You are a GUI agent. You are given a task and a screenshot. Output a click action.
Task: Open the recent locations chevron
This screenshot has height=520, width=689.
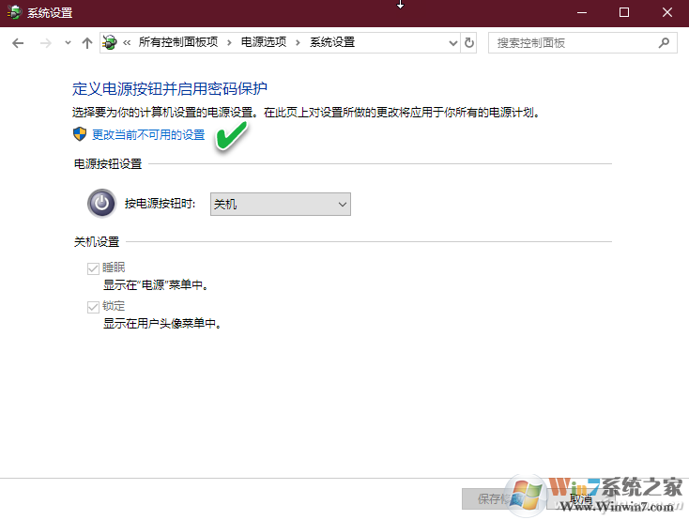click(68, 43)
